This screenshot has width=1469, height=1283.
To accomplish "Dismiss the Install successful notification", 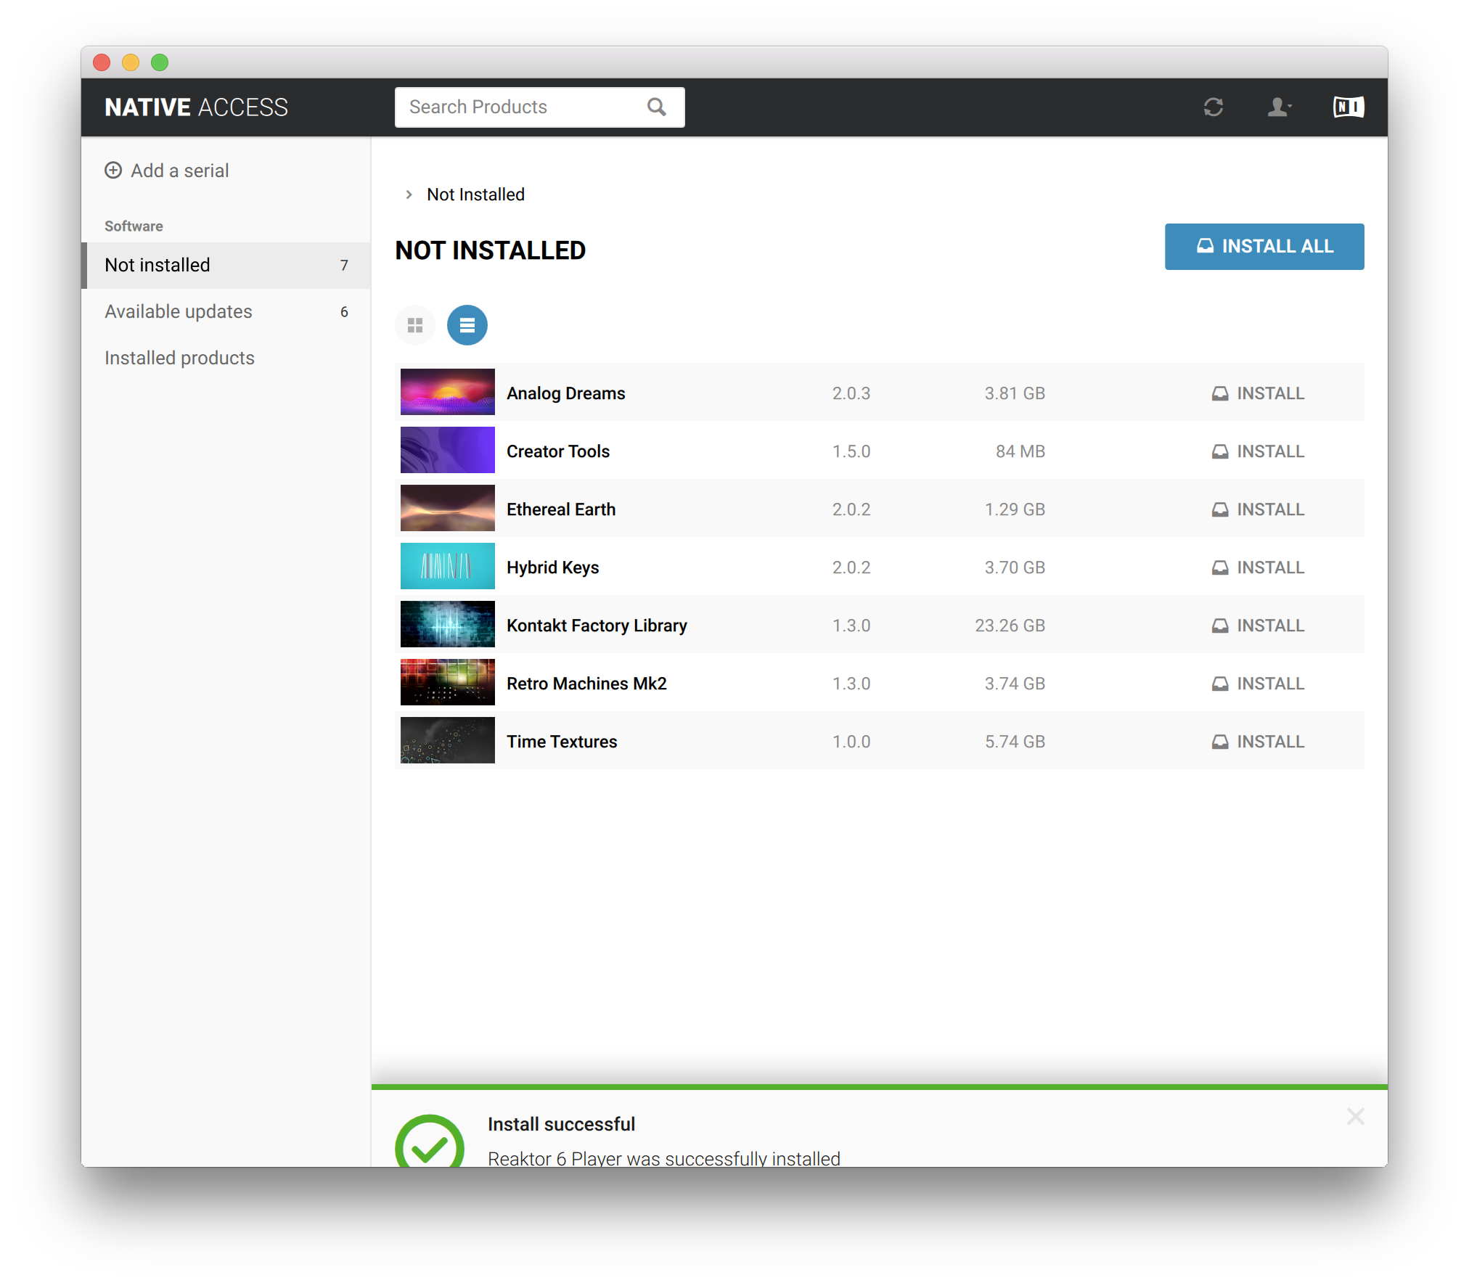I will [x=1355, y=1116].
